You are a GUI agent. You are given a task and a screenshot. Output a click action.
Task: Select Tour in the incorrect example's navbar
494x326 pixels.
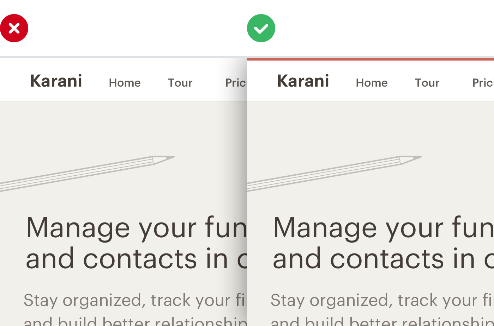click(x=180, y=83)
